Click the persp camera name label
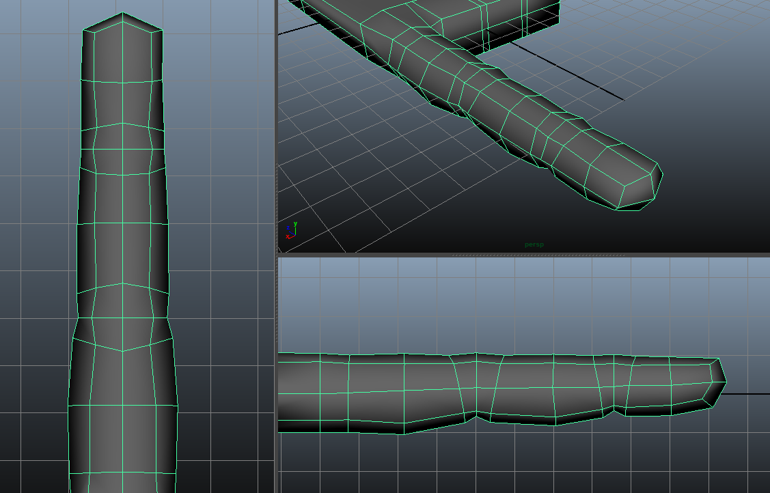The image size is (770, 493). click(x=534, y=244)
